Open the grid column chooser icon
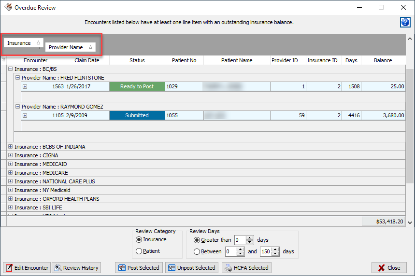Screen dimensions: 415x276 [4, 60]
